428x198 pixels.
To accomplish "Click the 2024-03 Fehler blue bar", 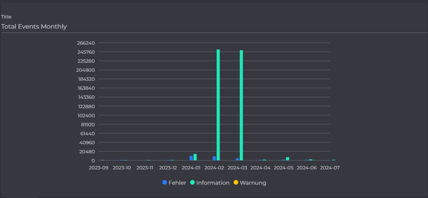I will click(238, 159).
